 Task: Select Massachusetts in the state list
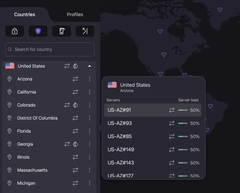[x=32, y=170]
